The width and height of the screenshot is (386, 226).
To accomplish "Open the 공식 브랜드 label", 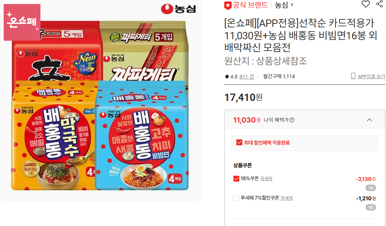I will point(250,5).
